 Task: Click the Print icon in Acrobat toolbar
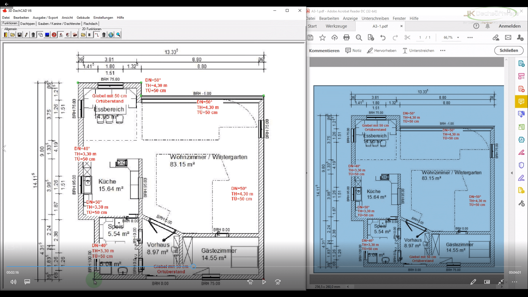347,38
